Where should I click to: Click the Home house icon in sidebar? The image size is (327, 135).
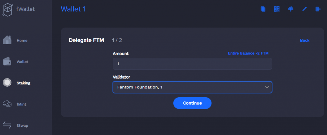tap(7, 40)
